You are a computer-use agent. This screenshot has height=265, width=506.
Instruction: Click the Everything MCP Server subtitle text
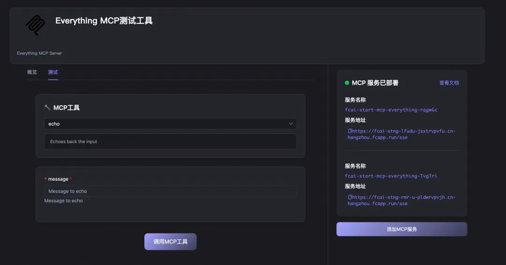click(39, 53)
